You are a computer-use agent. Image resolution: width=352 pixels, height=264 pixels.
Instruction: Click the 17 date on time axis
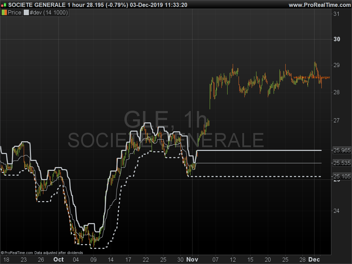coord(128,260)
